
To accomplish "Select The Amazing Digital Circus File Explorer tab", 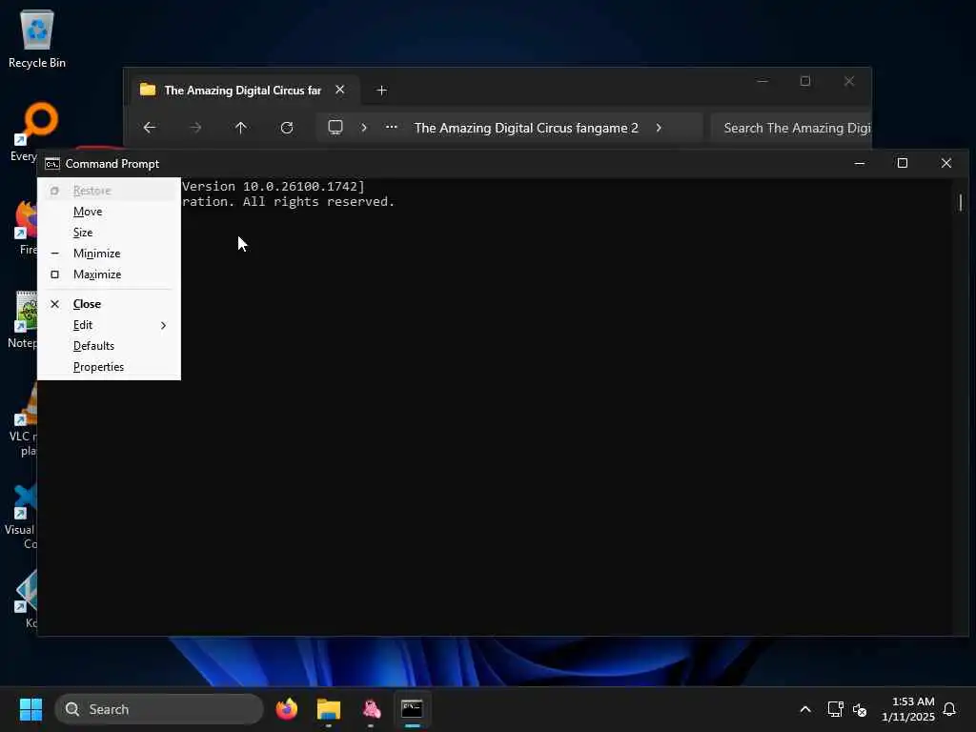I will click(243, 91).
